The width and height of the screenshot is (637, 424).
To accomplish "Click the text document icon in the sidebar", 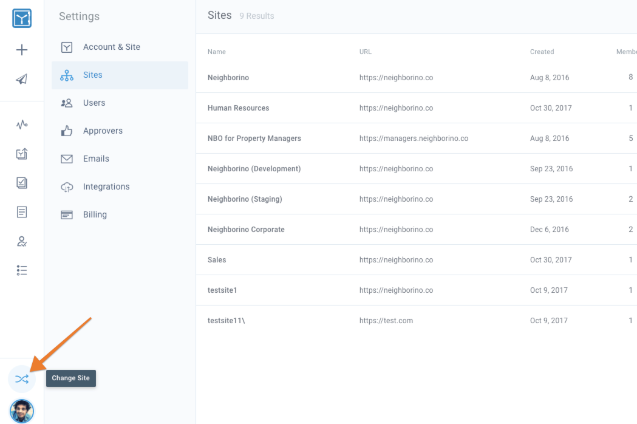I will point(22,212).
